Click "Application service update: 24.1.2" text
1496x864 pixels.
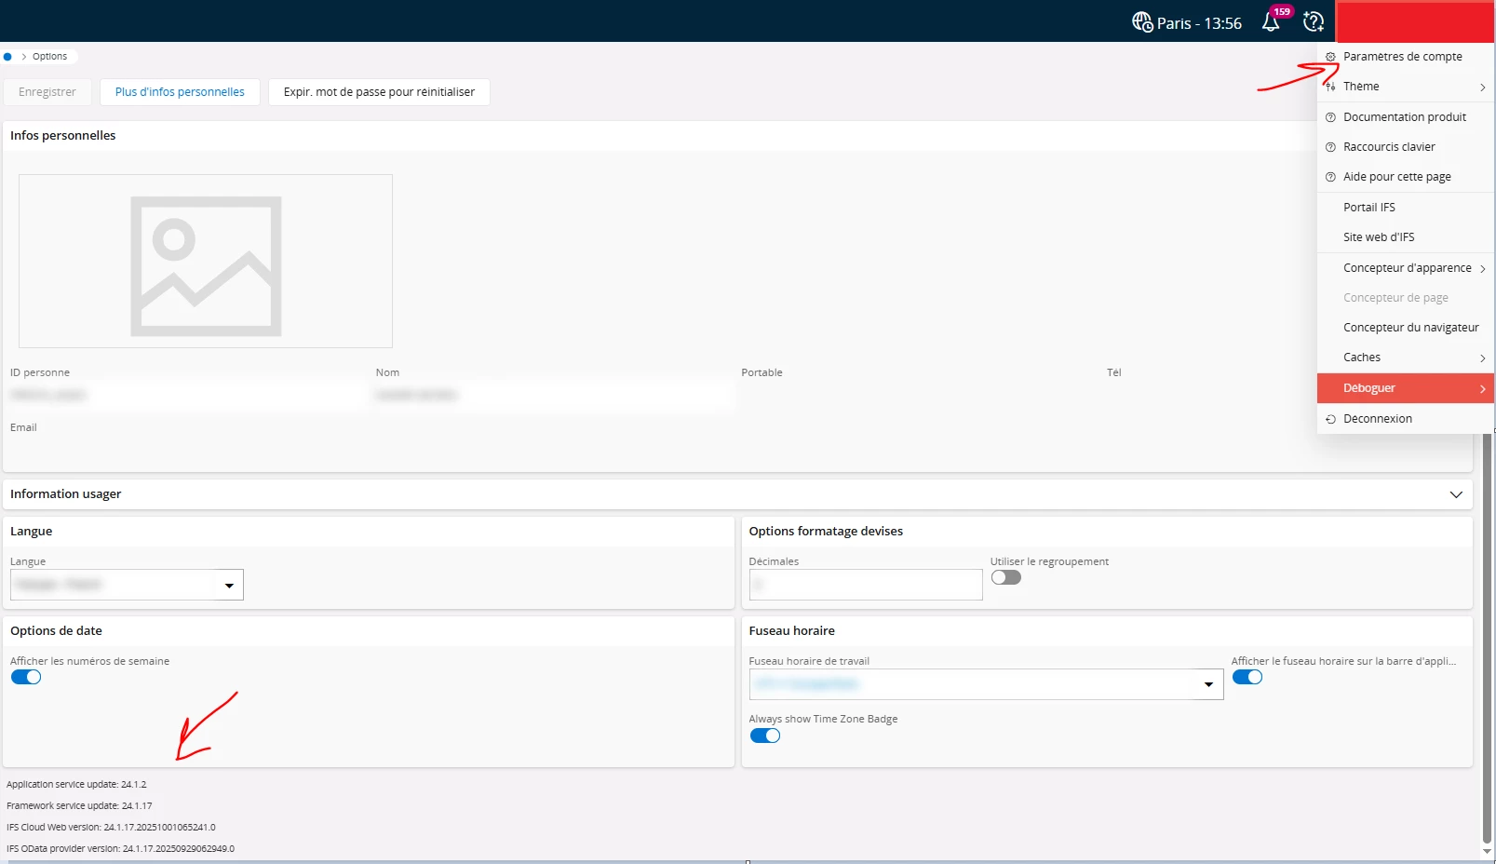click(x=76, y=785)
